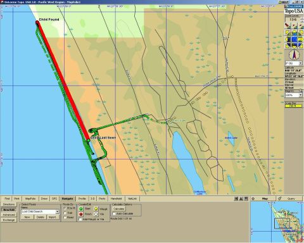Pan map southwest with diagonal arrow
The image size is (304, 243).
[x=288, y=46]
